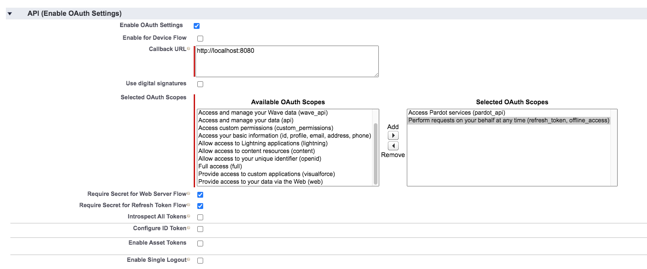Select Access Pardot services (pardot_api) scope

coord(456,113)
